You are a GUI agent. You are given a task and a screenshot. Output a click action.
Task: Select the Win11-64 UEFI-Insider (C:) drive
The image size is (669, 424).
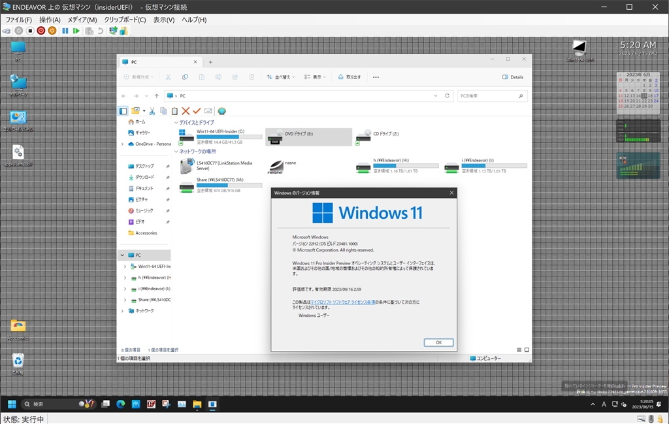[x=221, y=137]
